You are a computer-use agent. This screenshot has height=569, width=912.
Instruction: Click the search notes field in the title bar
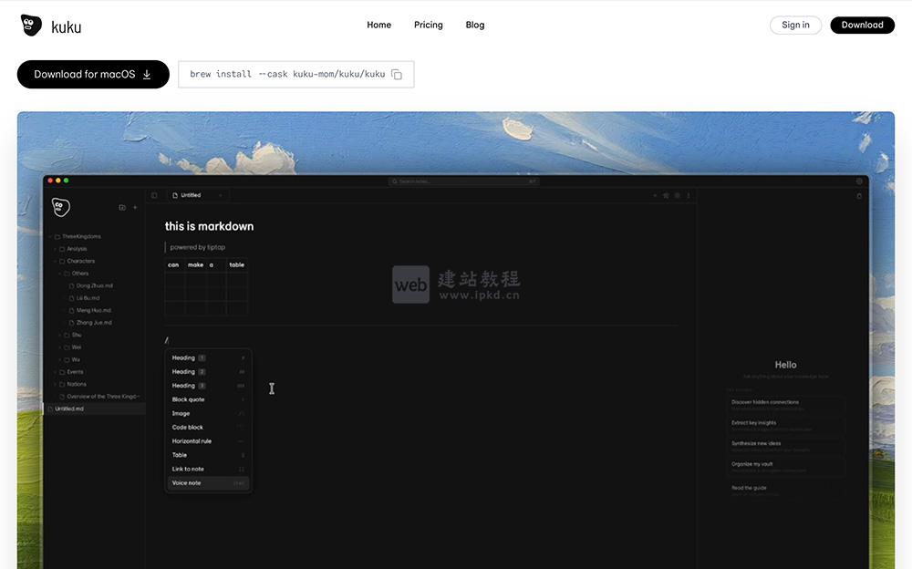coord(463,181)
